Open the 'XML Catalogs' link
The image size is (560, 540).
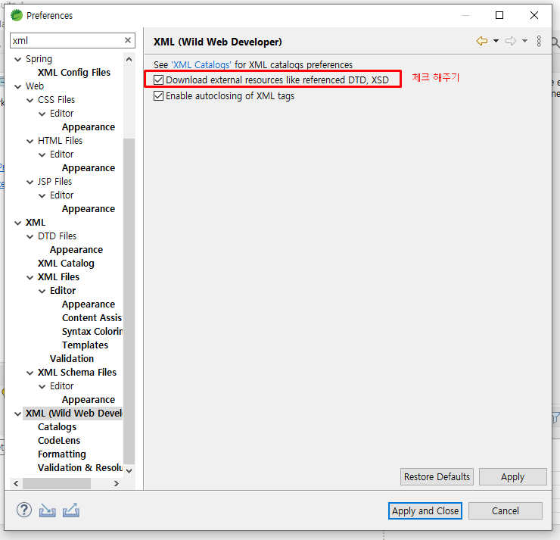(201, 64)
